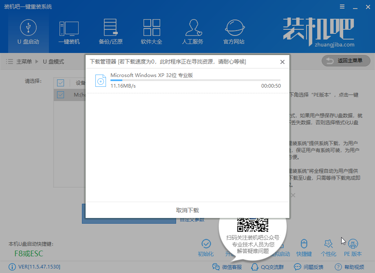Click the Windows XP download progress bar
Screen dimensions: 375x273
click(195, 81)
